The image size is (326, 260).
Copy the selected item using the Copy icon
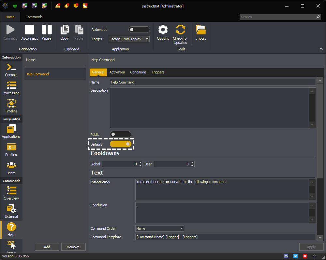click(65, 30)
